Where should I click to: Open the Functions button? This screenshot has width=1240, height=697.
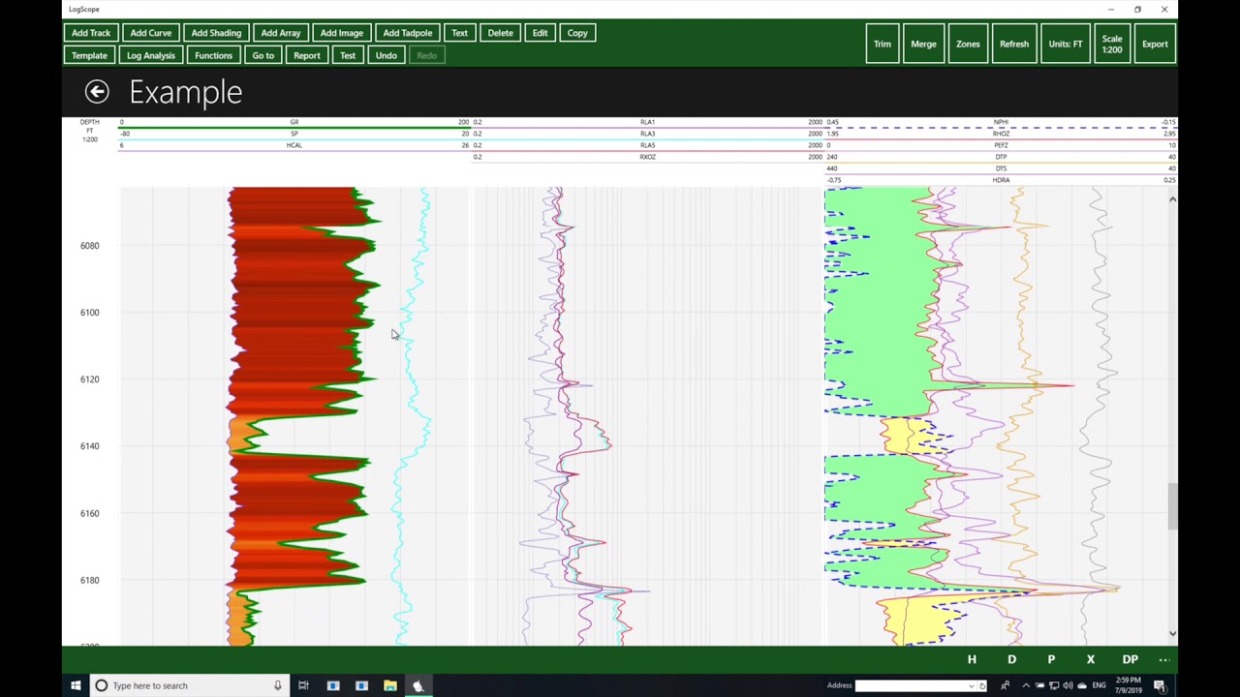(213, 55)
